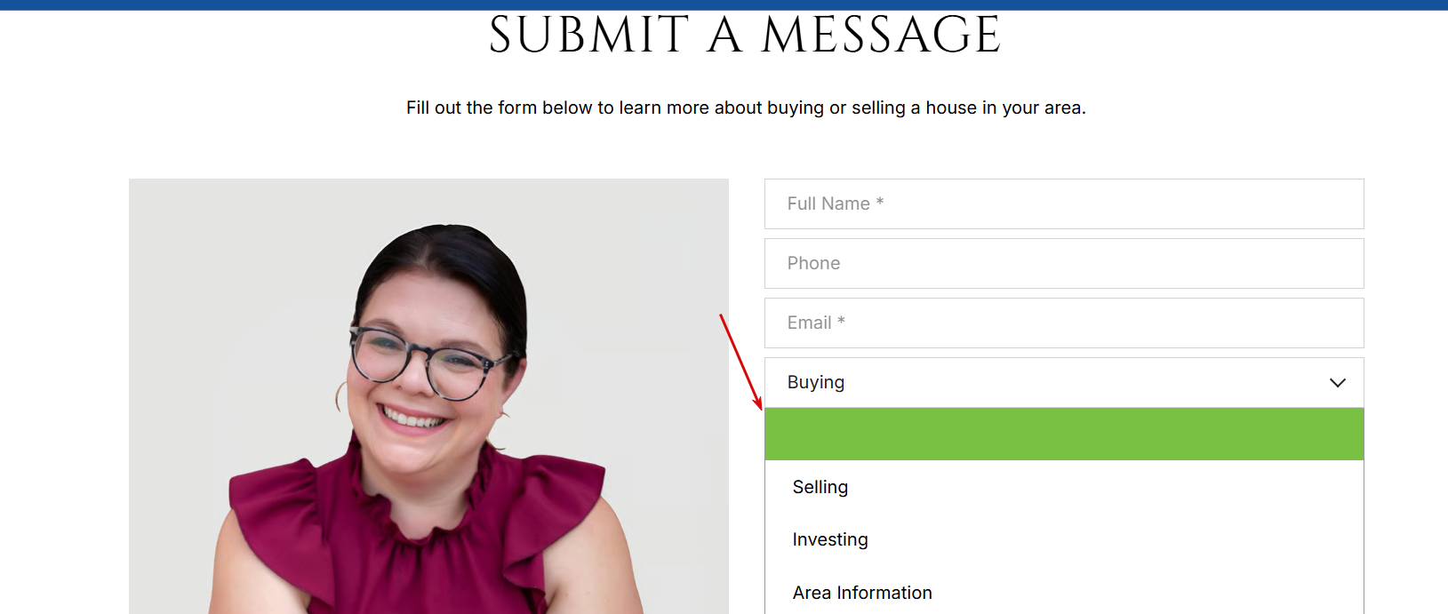Click the gold hoop earring in photo
Image resolution: width=1448 pixels, height=614 pixels.
point(340,396)
